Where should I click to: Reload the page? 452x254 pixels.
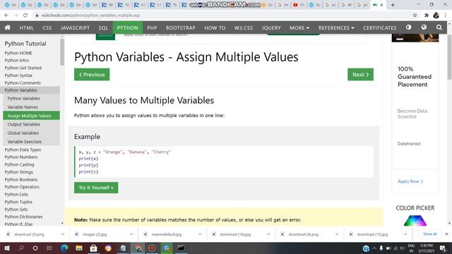pyautogui.click(x=25, y=16)
